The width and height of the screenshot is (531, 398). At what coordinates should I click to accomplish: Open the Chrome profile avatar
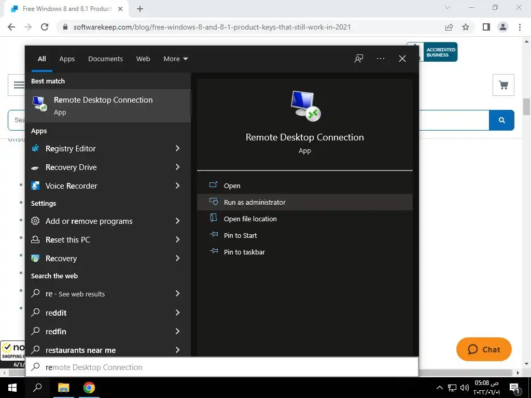503,27
